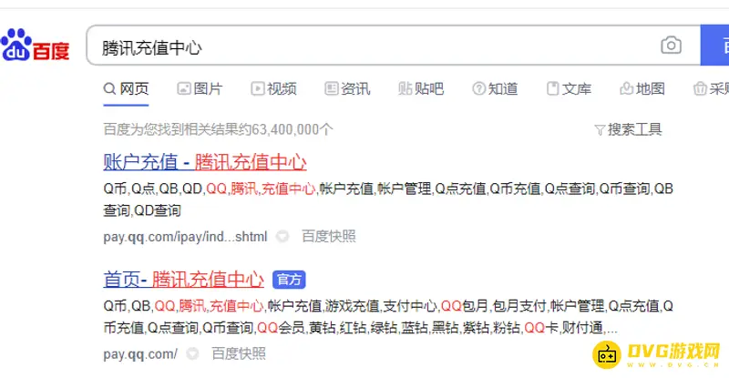Go to the 文库 tab

569,88
